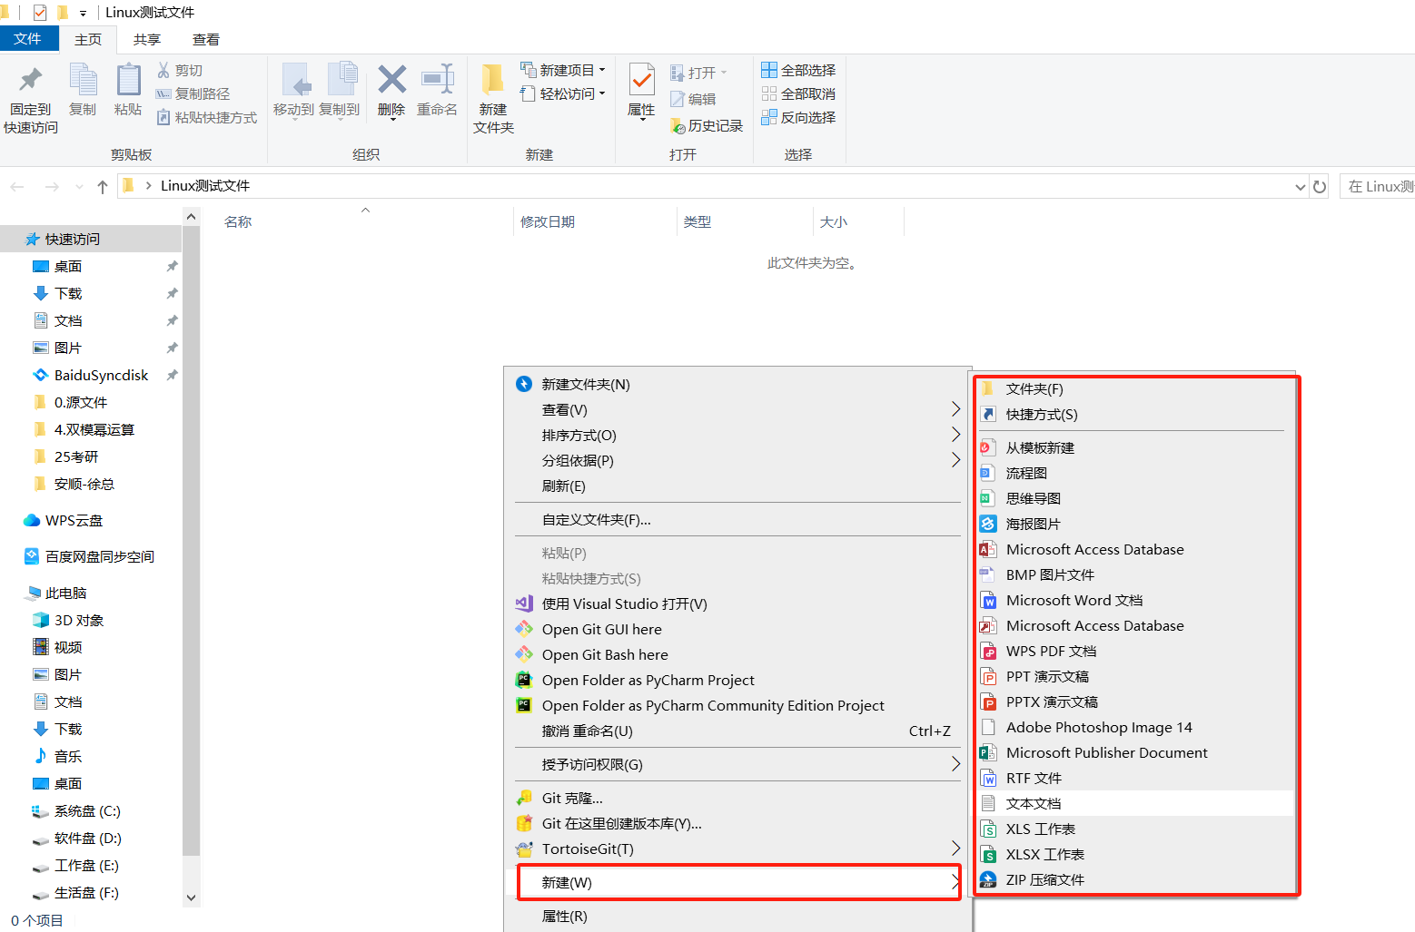Expand 新建(W) submenu in context menu
Screen dimensions: 1415x932
coord(739,882)
